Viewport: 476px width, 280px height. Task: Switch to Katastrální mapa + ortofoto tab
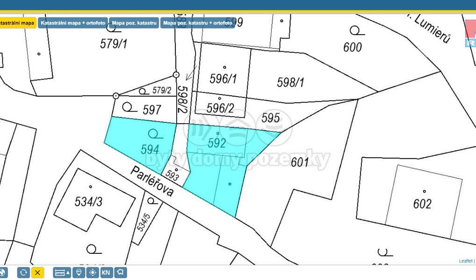[x=73, y=23]
